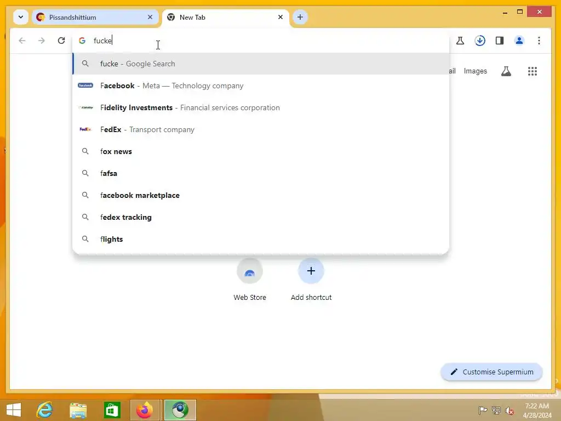Open network tray icon
561x421 pixels.
[x=496, y=410]
